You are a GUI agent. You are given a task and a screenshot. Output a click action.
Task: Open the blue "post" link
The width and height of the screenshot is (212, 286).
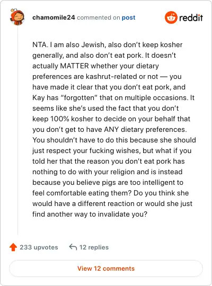click(129, 17)
